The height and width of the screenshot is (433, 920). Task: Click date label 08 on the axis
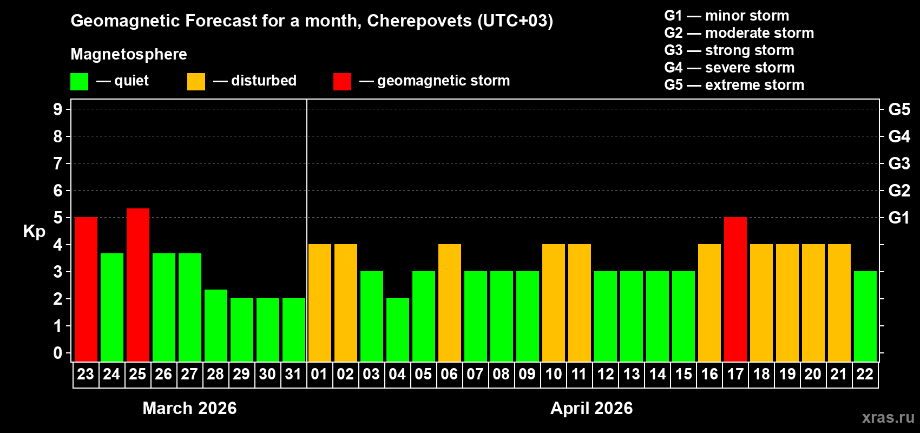501,374
